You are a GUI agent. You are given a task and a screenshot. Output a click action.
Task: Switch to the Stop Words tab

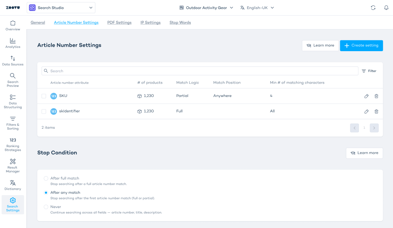pyautogui.click(x=180, y=22)
